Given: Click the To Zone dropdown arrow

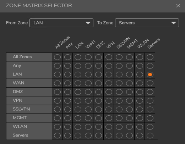Looking at the screenshot, I should point(174,23).
